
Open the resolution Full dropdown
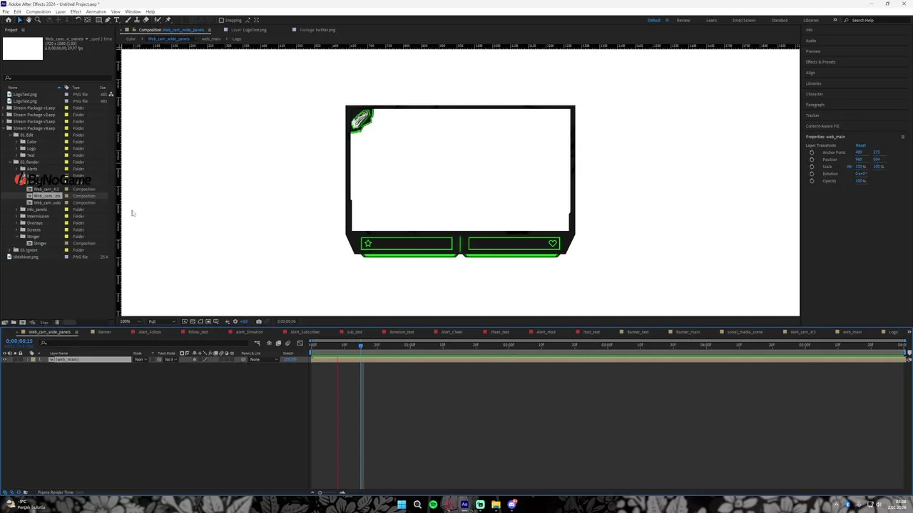162,321
